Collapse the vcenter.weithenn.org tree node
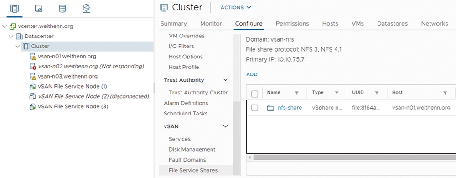The image size is (456, 178). click(x=4, y=26)
